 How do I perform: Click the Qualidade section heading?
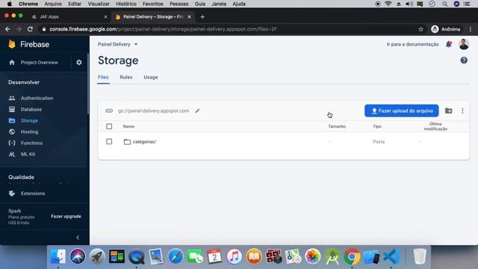[21, 177]
